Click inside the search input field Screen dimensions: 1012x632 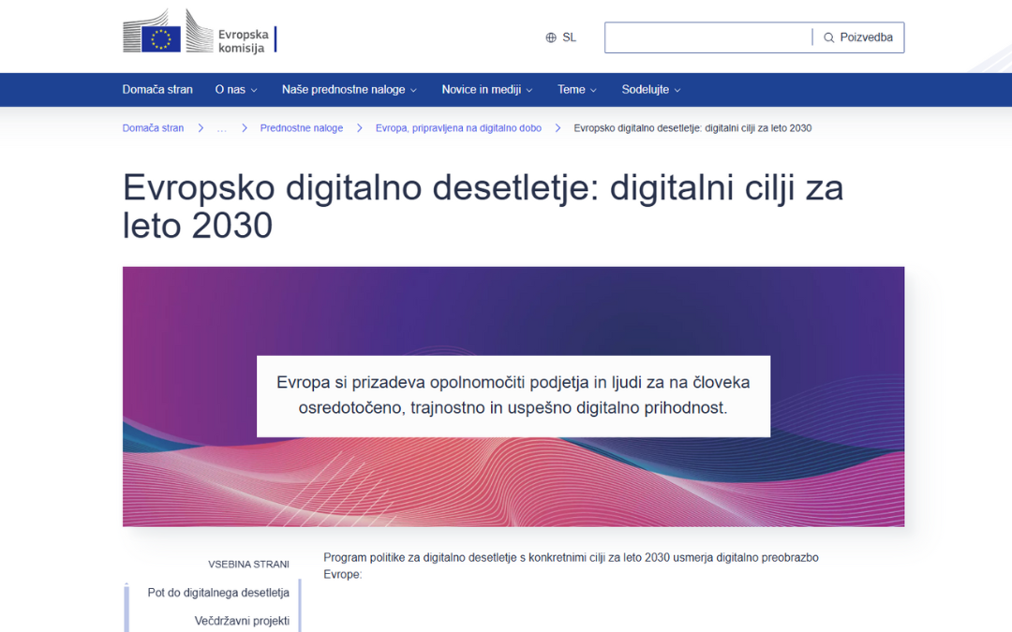(707, 37)
